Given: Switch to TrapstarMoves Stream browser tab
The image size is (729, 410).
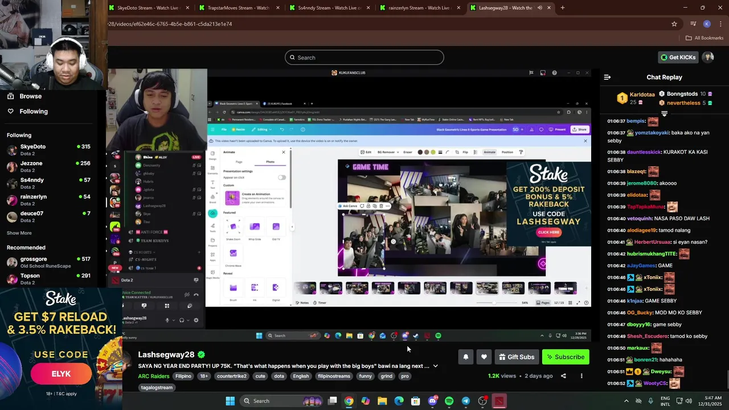Looking at the screenshot, I should [x=239, y=8].
